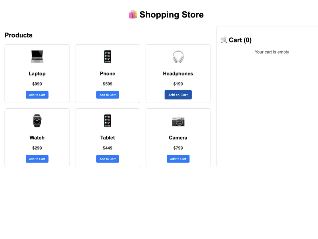
Task: Add the Phone to cart
Action: click(107, 95)
